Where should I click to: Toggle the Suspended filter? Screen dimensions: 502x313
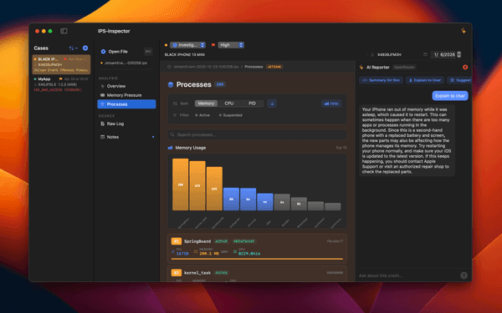231,115
